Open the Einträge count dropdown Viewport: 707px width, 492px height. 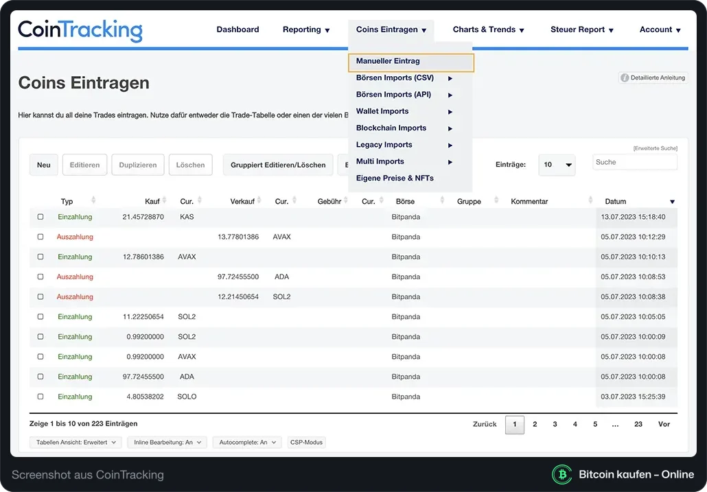pyautogui.click(x=557, y=165)
